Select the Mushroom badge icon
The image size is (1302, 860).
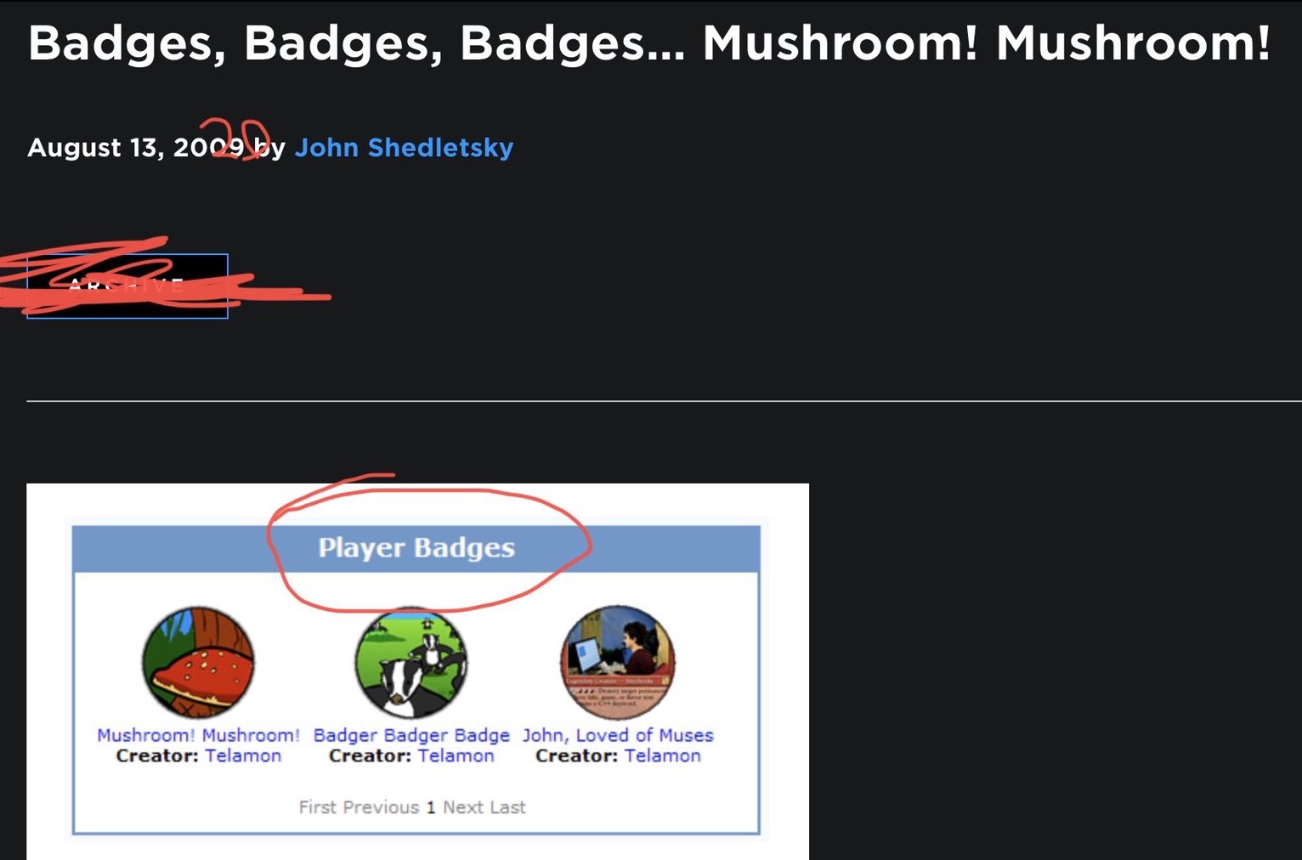coord(197,663)
